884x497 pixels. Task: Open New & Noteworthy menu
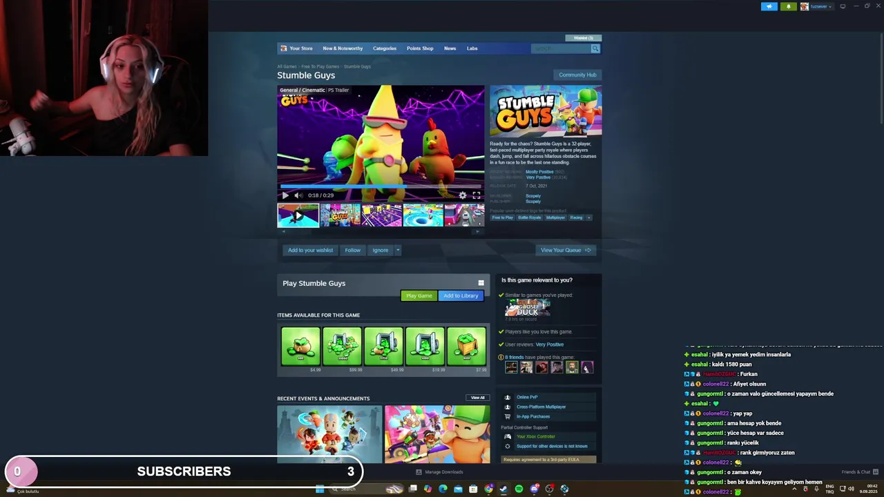pyautogui.click(x=343, y=48)
